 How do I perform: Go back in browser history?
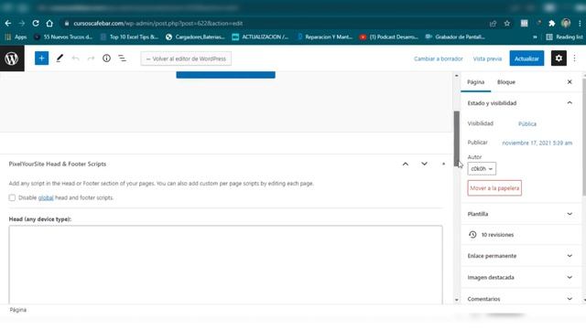8,23
